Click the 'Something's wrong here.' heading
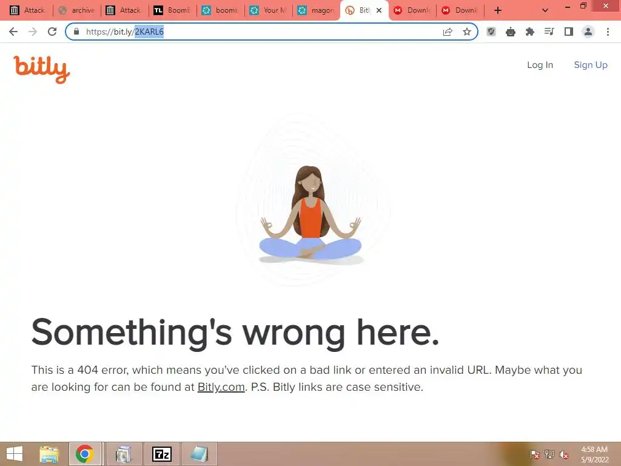This screenshot has height=466, width=621. coord(235,333)
